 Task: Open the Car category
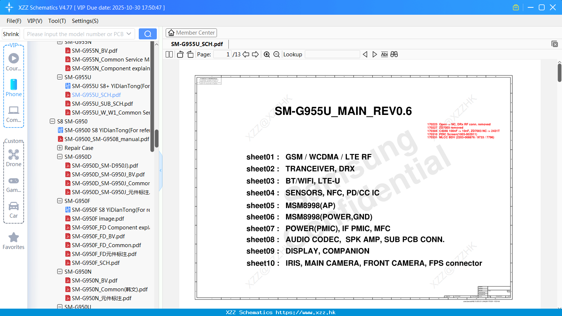tap(14, 210)
